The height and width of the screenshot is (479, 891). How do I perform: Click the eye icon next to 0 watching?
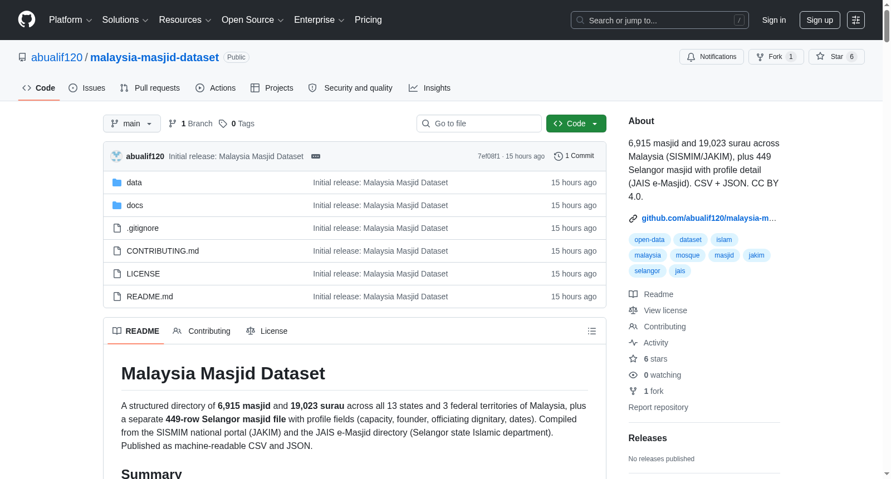(x=633, y=375)
